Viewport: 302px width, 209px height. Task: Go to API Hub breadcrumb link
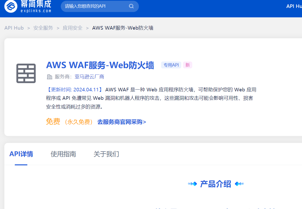click(x=14, y=28)
